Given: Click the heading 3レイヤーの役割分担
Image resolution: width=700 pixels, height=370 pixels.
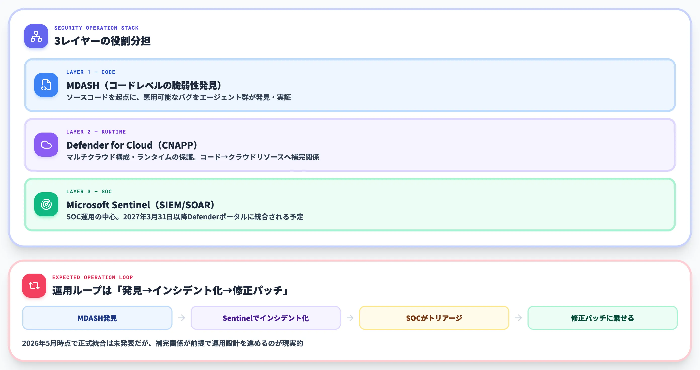Looking at the screenshot, I should tap(102, 41).
